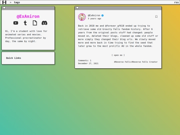Open the tags breadcrumb link

[x=17, y=2]
